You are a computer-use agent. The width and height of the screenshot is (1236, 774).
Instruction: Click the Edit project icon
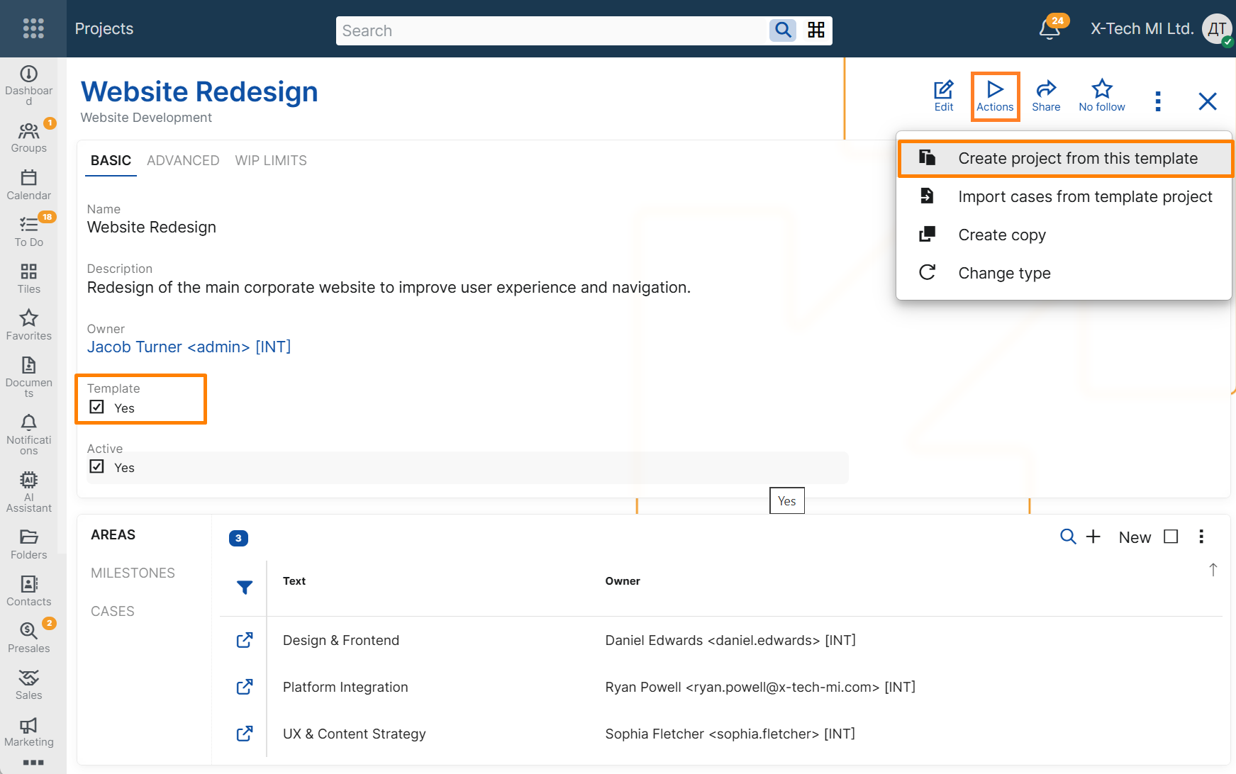coord(944,96)
